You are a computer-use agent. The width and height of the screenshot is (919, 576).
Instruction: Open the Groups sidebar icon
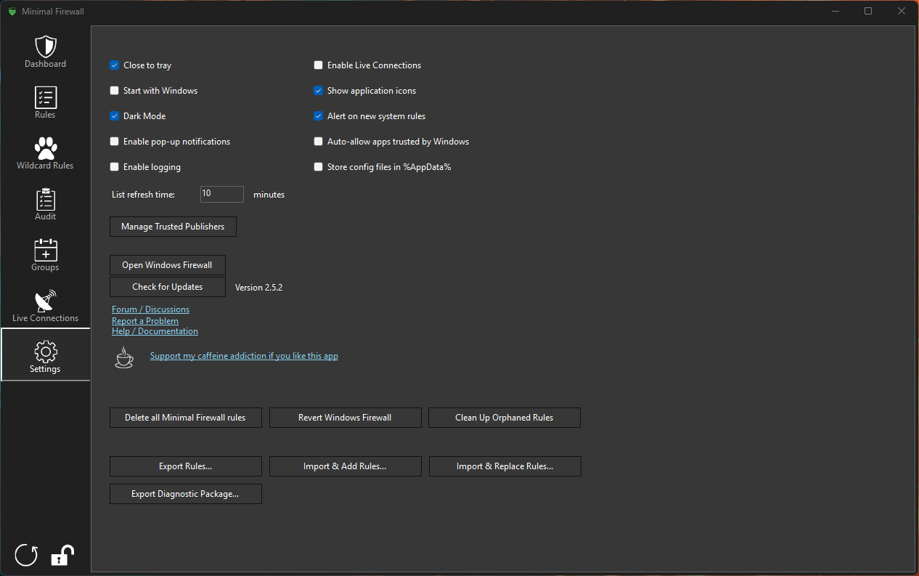45,251
